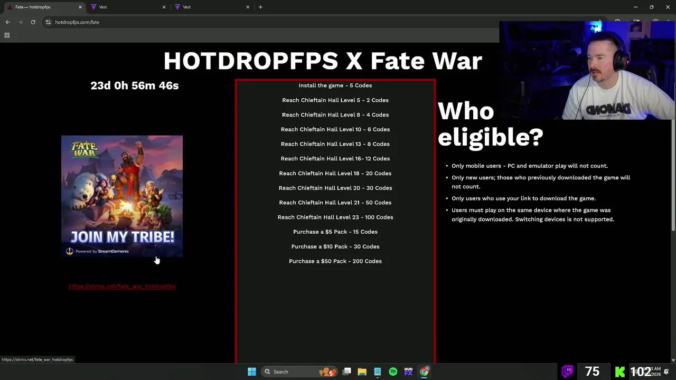The width and height of the screenshot is (676, 380).
Task: Click the purple Twitch icon in overlay
Action: pos(568,372)
